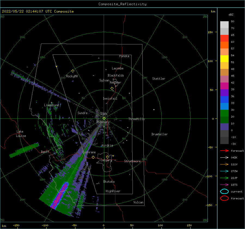Click the royal blue swatch between 36 and 33
245x229 pixels.
(224, 100)
